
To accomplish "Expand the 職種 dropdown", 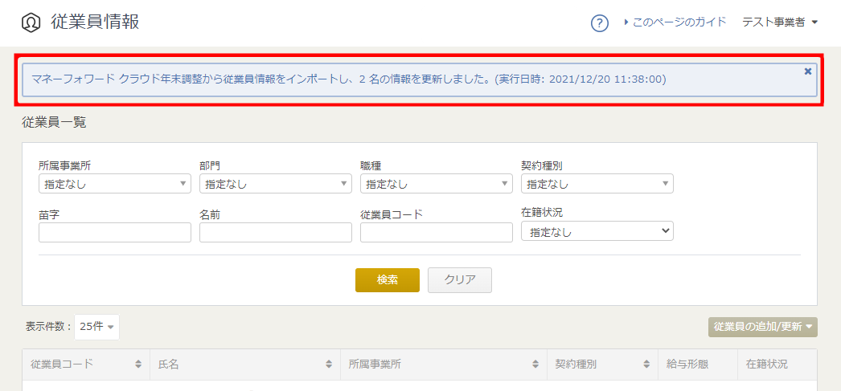I will pos(436,185).
